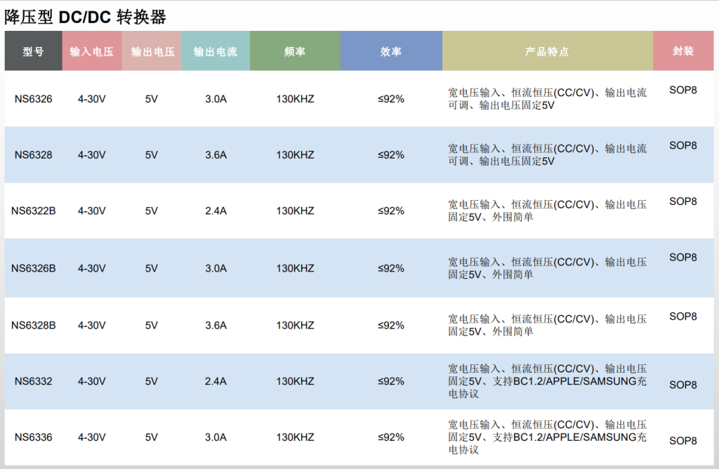Click SOP8 package in NS6328B row
Image resolution: width=719 pixels, height=469 pixels.
click(683, 317)
